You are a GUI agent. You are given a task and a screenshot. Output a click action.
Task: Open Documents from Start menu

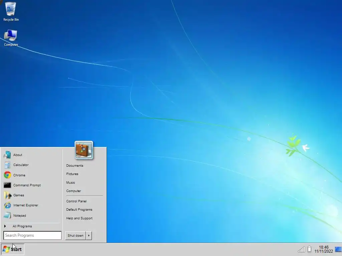tap(74, 165)
